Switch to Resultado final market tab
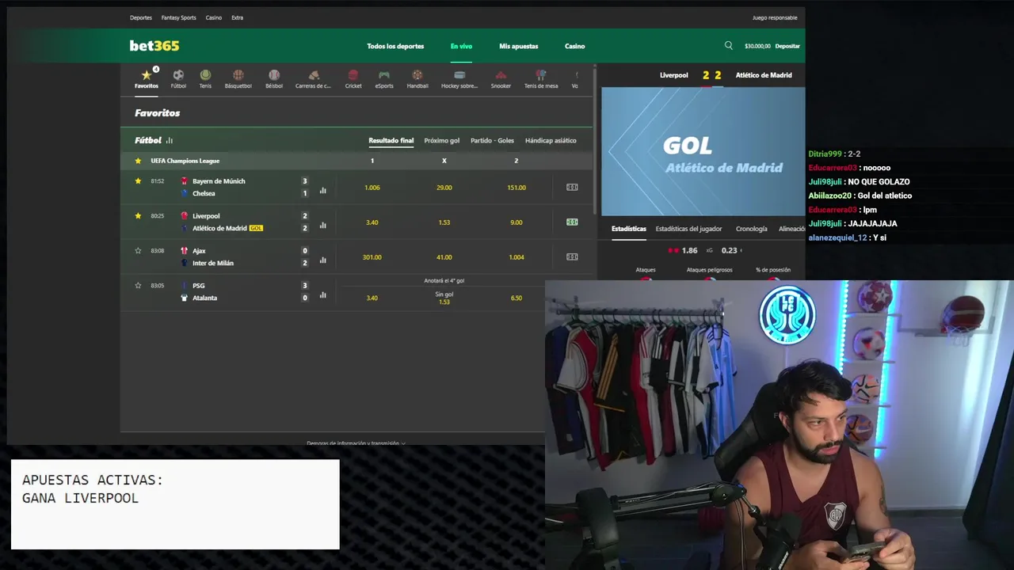Viewport: 1014px width, 570px height. click(x=391, y=141)
